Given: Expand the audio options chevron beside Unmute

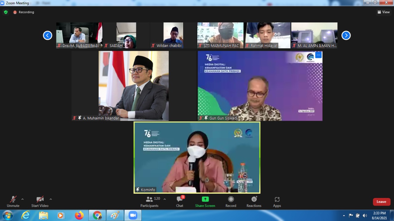Looking at the screenshot, I should tap(22, 199).
